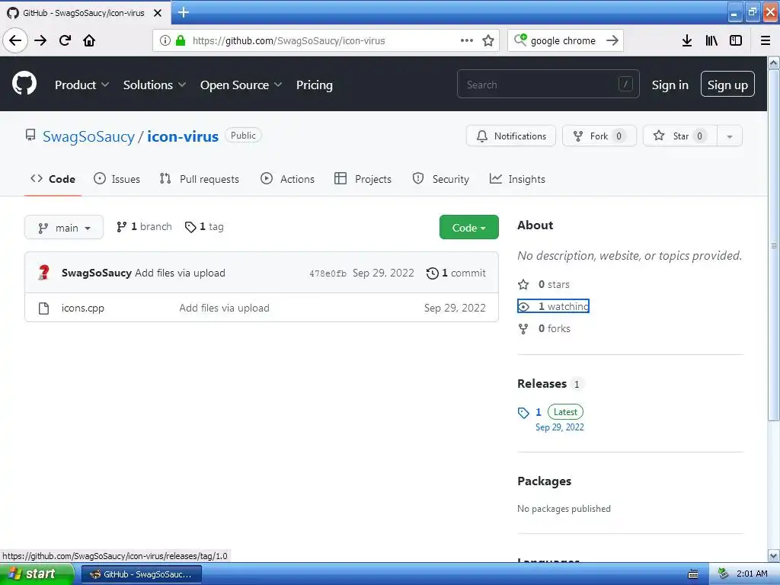780x585 pixels.
Task: Click the browser Back arrow button
Action: point(15,40)
